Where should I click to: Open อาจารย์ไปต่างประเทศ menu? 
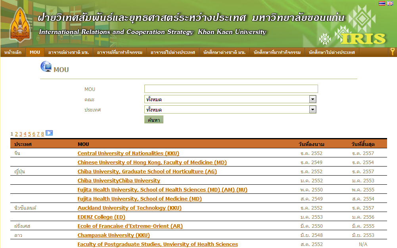point(173,52)
